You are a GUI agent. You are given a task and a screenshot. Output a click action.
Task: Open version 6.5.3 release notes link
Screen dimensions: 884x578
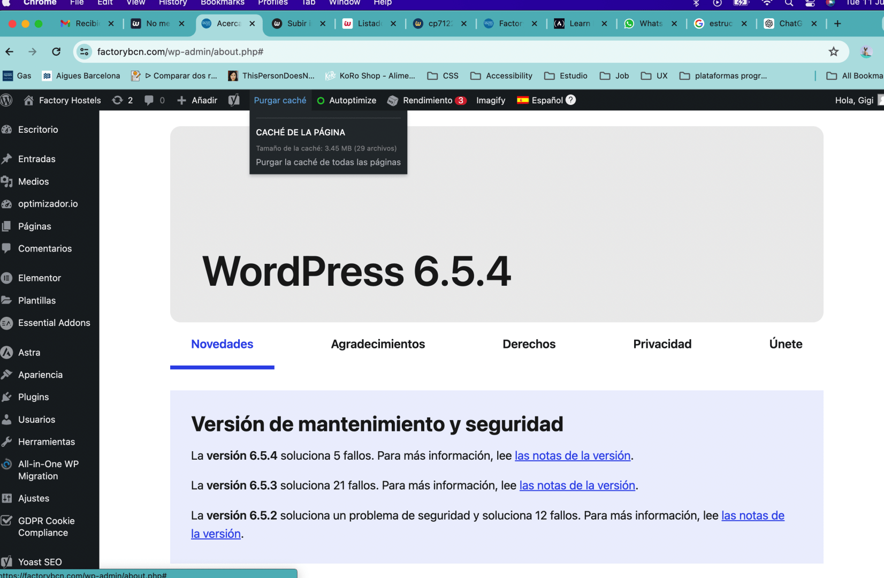[577, 485]
